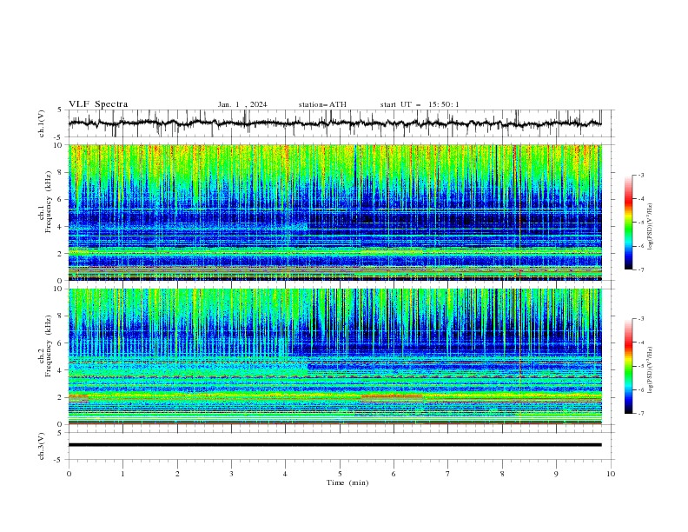
Task: Click time axis tick label "1"
Action: (122, 474)
